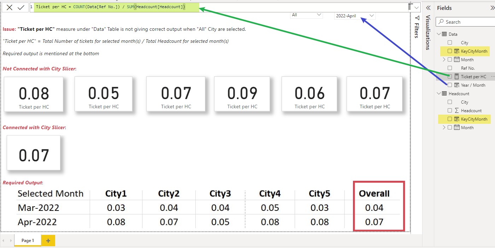Click the 'City3' column header
The image size is (495, 248).
[x=220, y=194]
